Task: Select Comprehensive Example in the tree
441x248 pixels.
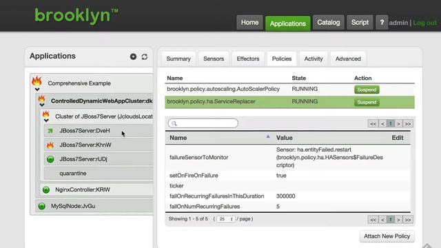Action: pyautogui.click(x=79, y=83)
